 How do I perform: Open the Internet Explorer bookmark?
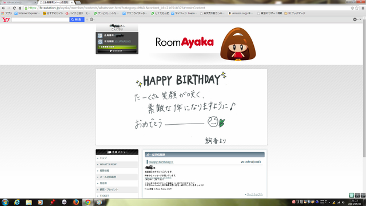coord(26,13)
